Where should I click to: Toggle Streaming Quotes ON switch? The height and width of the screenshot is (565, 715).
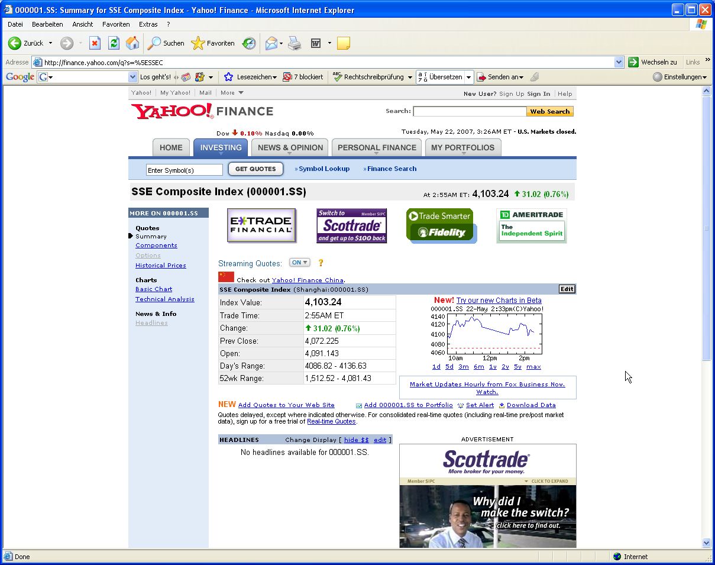click(300, 263)
